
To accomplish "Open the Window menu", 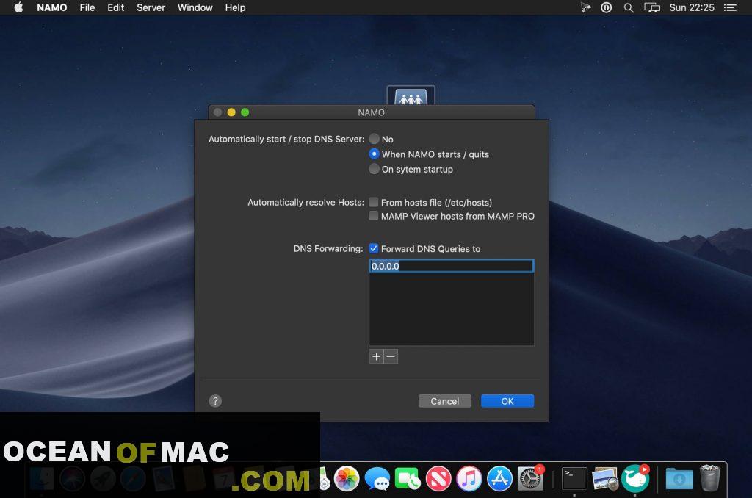I will pyautogui.click(x=195, y=7).
